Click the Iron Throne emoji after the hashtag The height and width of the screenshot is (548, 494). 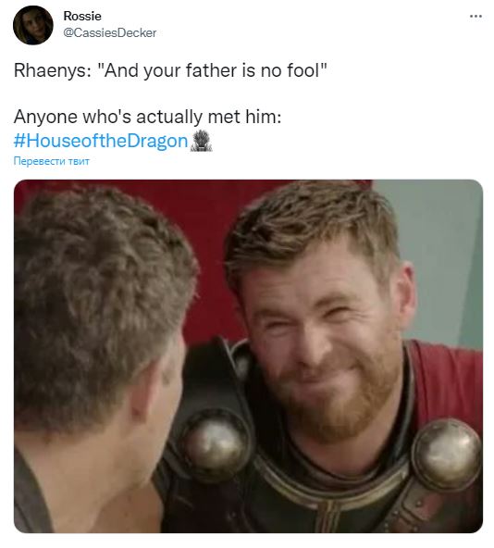(201, 141)
